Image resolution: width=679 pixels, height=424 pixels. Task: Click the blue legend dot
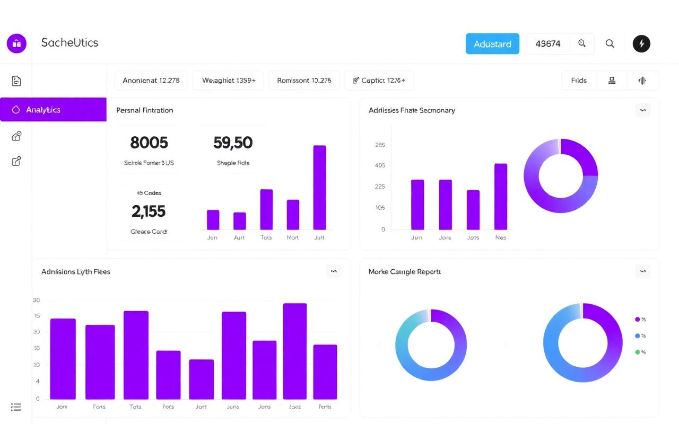tap(638, 336)
